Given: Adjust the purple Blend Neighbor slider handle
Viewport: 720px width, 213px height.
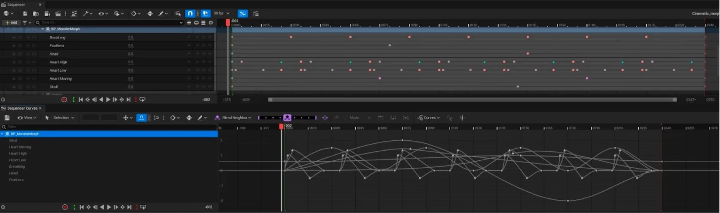Looking at the screenshot, I should pyautogui.click(x=287, y=118).
